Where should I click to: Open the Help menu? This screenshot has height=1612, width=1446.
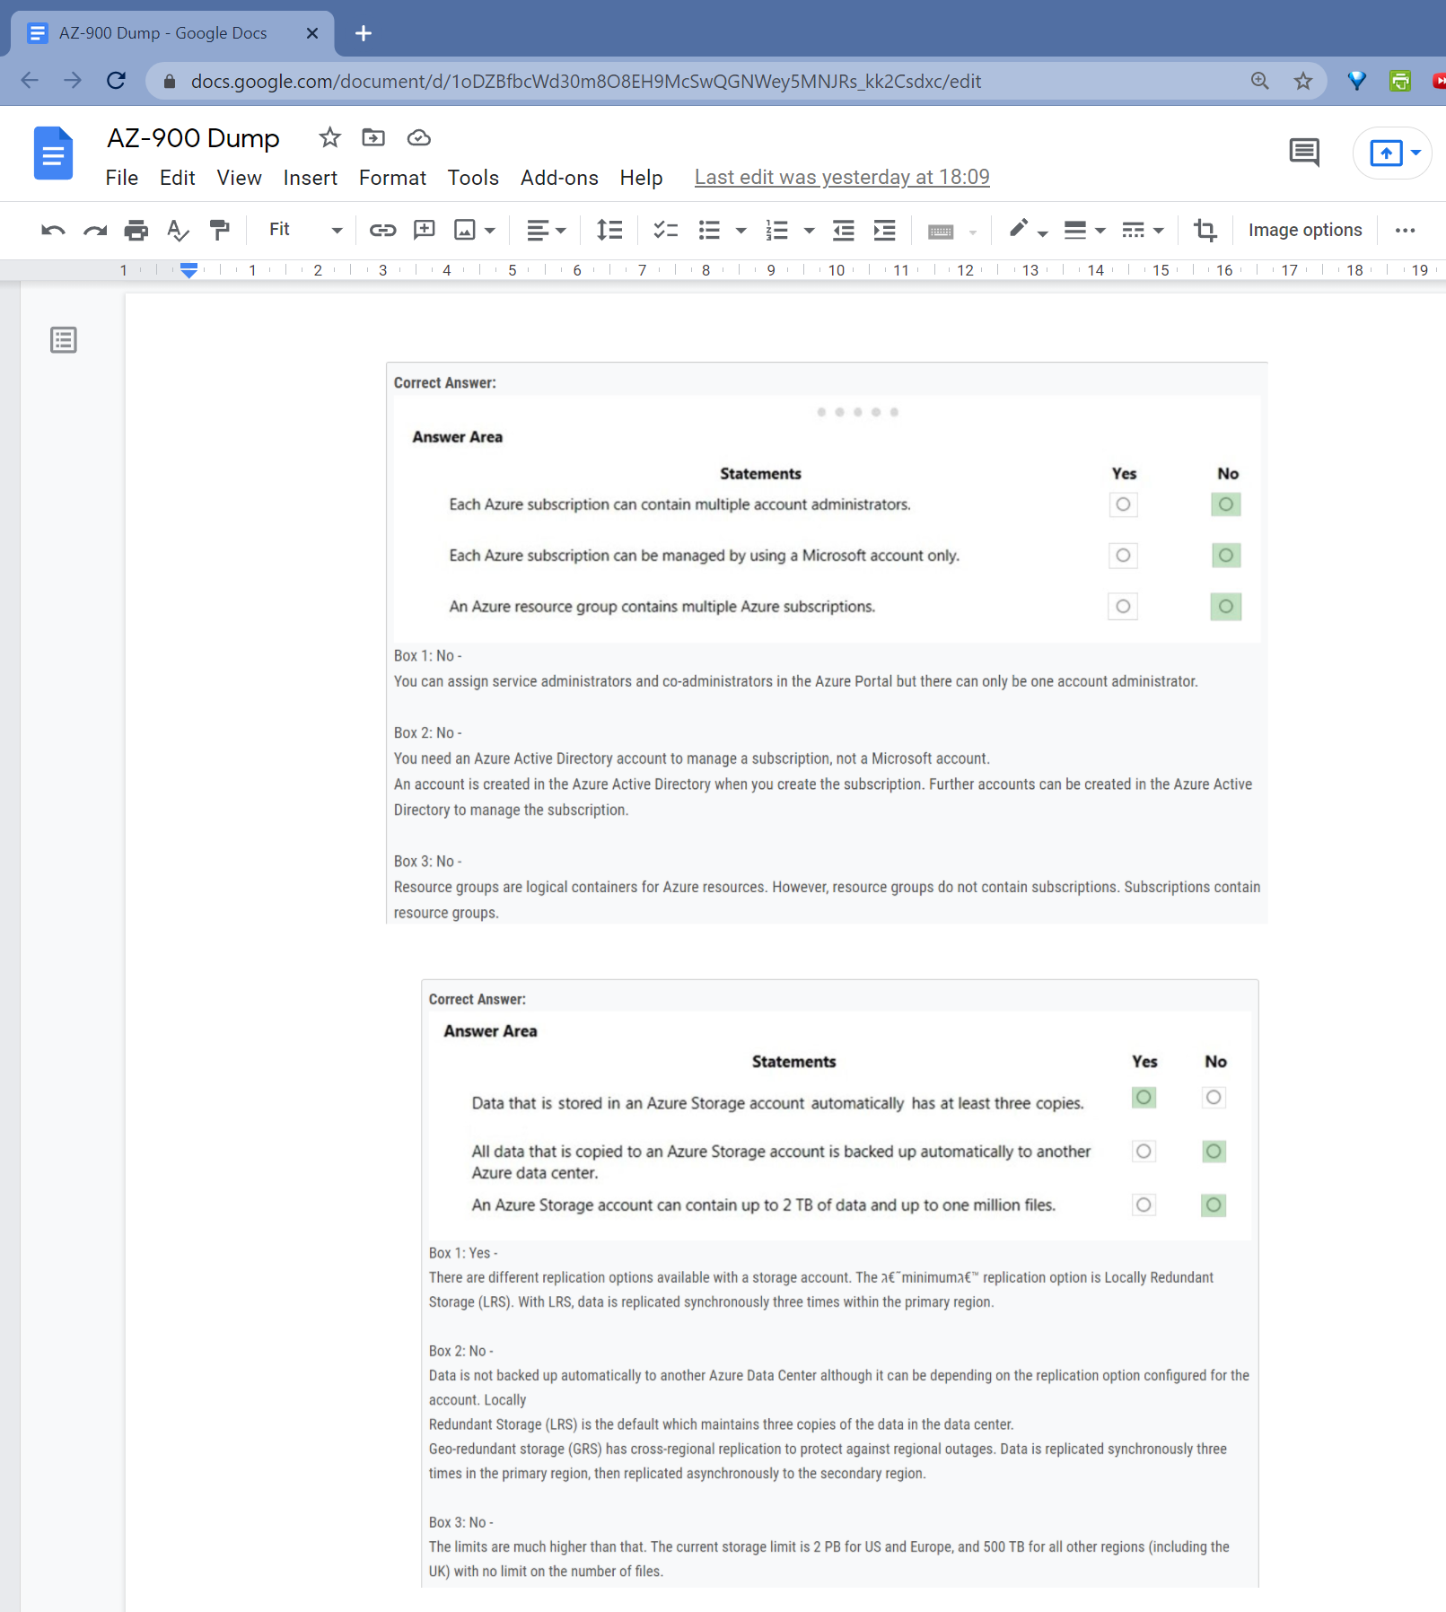coord(641,178)
